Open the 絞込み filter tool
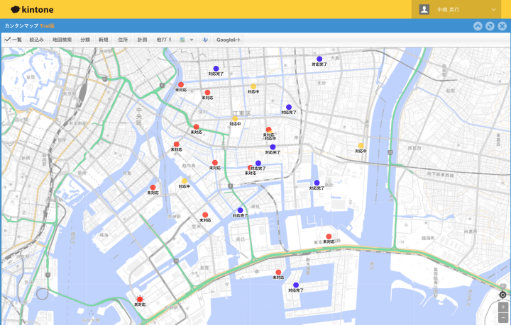Screen dimensions: 511x325 pos(36,40)
